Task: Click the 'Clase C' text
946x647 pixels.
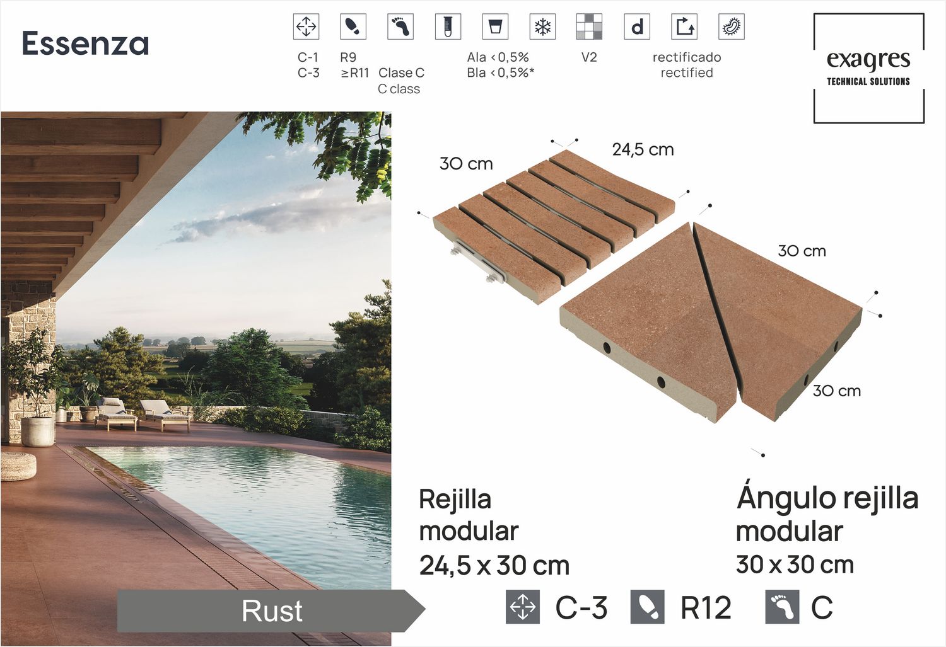Action: pos(401,73)
